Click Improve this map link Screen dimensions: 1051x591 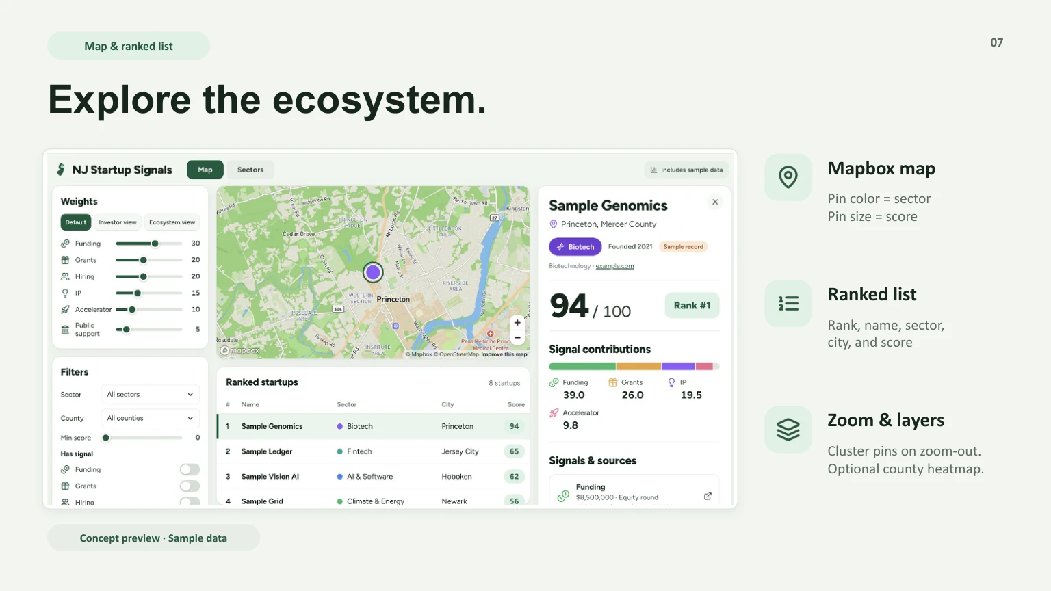504,354
